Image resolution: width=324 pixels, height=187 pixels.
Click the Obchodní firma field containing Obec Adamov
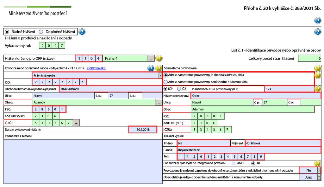pyautogui.click(x=111, y=89)
